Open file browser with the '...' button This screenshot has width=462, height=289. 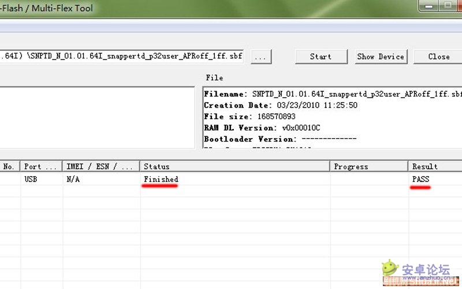(x=261, y=57)
